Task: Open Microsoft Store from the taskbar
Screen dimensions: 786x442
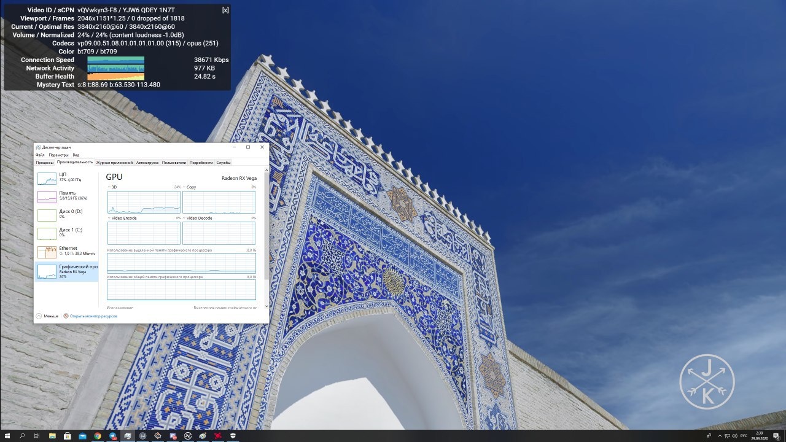Action: (68, 436)
